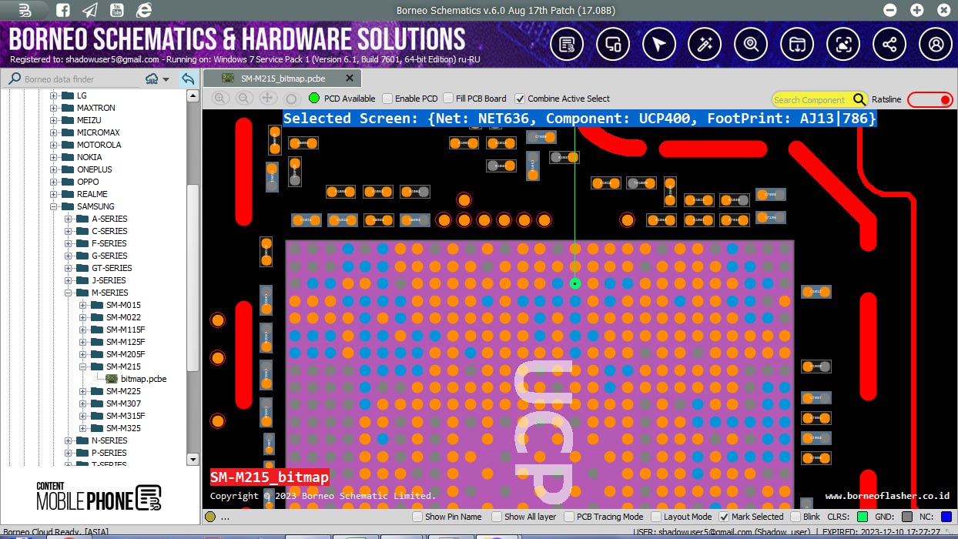The image size is (958, 539).
Task: Select the REALME folder
Action: 92,194
